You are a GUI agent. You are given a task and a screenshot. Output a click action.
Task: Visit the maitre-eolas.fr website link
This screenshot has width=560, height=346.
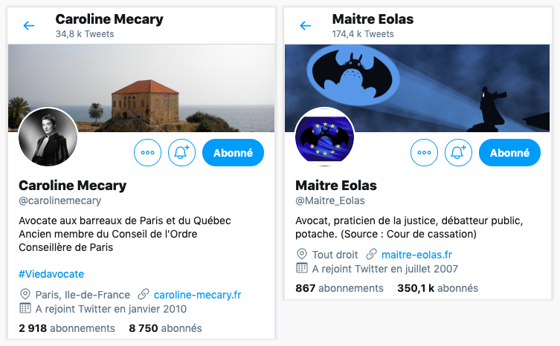coord(417,255)
